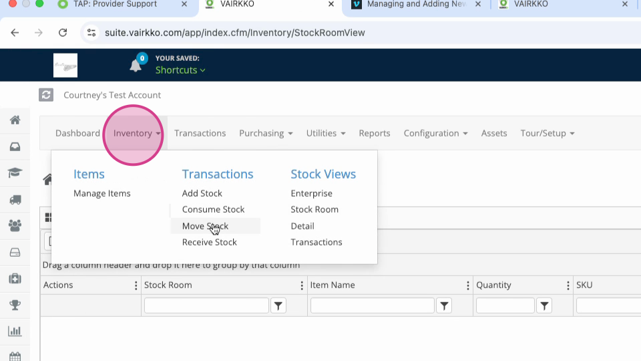The image size is (641, 361).
Task: Open Item Name column options dots
Action: [467, 285]
